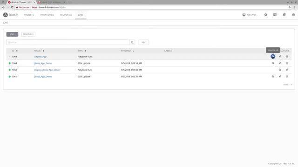Switch to the Jobs tab
Screen dimensions: 298x167
click(13, 34)
